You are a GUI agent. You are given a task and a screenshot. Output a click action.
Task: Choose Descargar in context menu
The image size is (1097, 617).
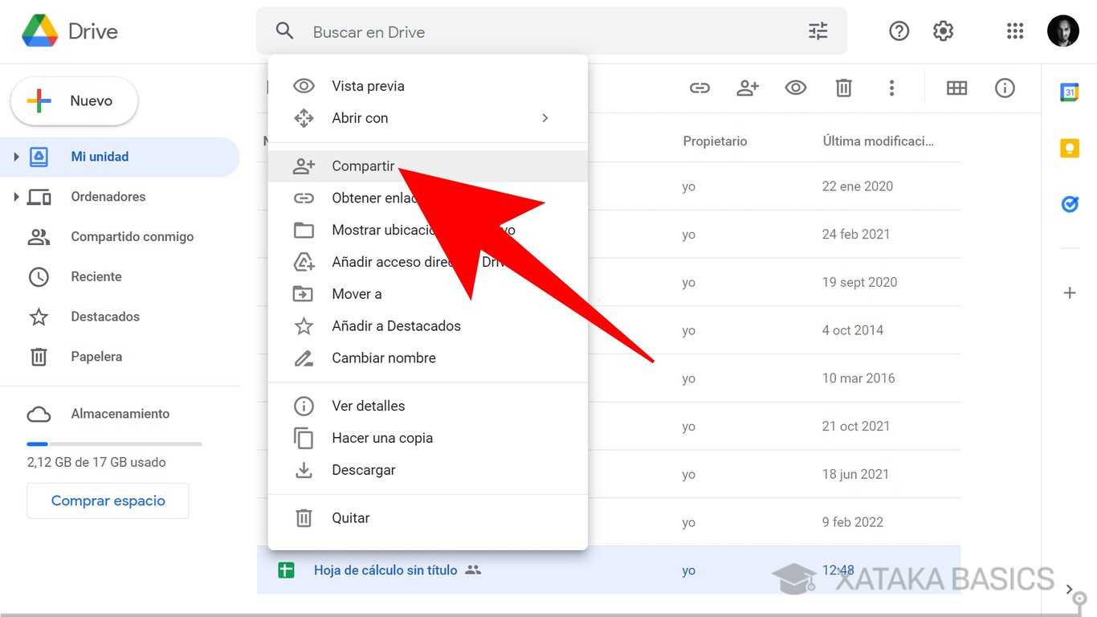click(427, 470)
